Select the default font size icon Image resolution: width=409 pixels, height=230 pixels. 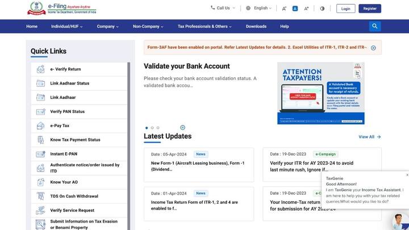click(x=295, y=9)
